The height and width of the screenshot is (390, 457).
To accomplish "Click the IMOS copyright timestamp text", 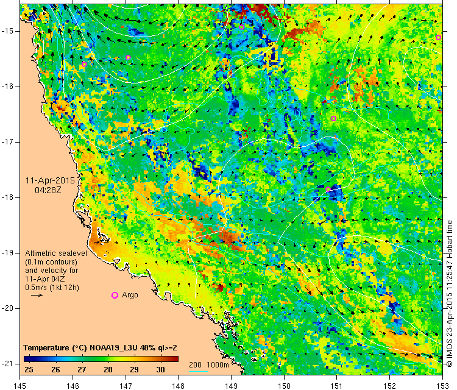I will (x=450, y=294).
